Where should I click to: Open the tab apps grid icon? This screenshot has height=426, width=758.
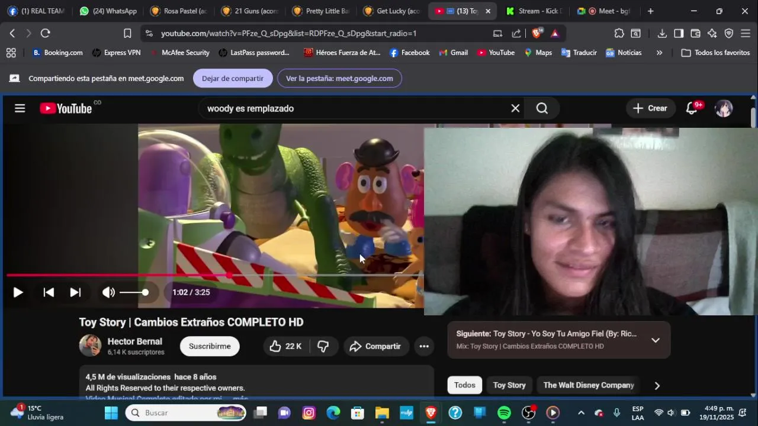click(x=11, y=53)
